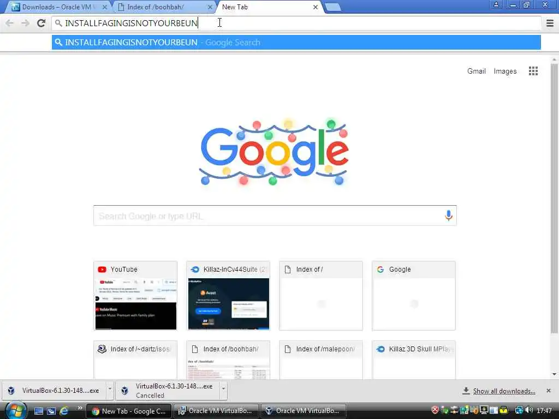Image resolution: width=559 pixels, height=419 pixels.
Task: Start voice search with the microphone icon
Action: tap(449, 215)
